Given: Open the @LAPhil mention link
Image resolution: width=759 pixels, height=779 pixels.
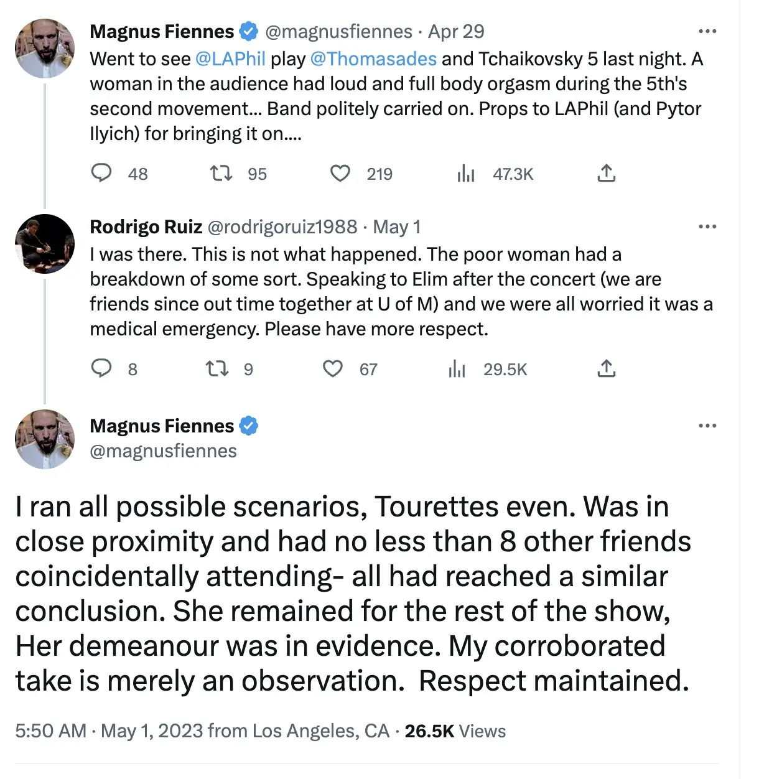Looking at the screenshot, I should tap(230, 58).
